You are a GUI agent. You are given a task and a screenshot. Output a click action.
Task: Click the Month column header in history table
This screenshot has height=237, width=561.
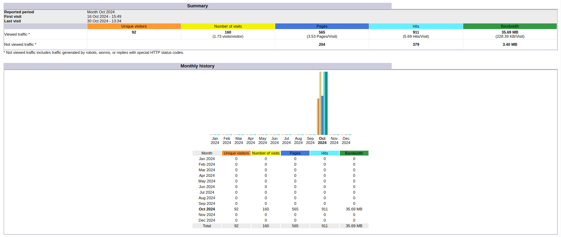coord(207,153)
